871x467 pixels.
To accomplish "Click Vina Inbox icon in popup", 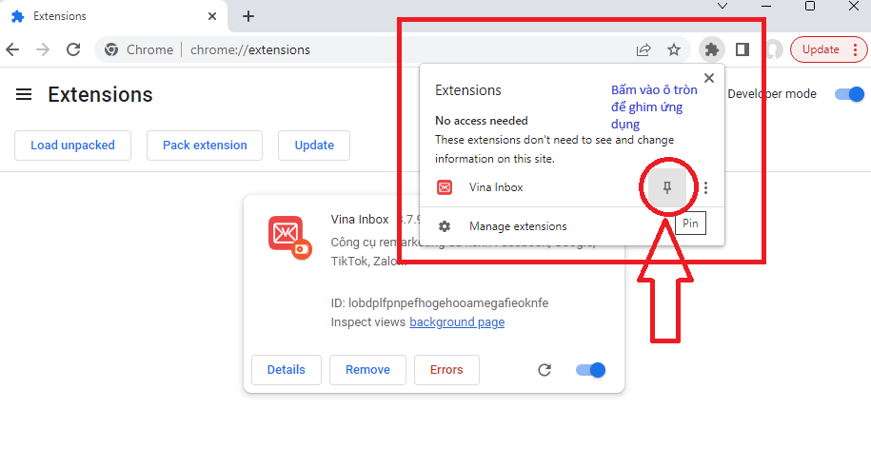I will pyautogui.click(x=445, y=187).
